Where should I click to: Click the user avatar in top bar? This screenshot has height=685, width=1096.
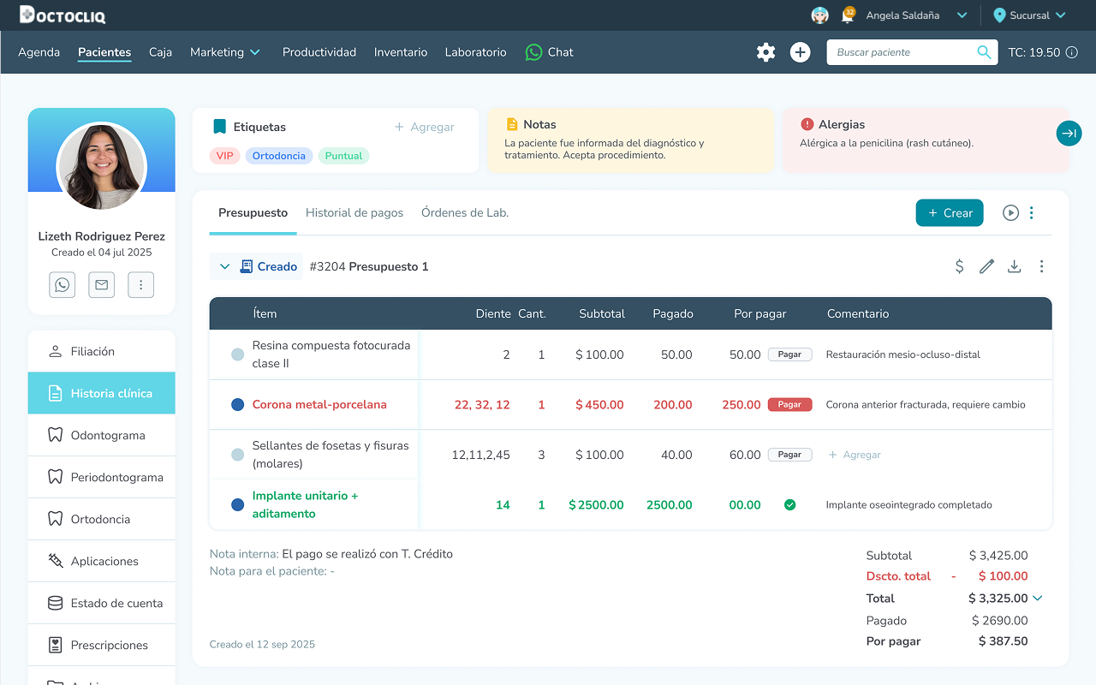819,15
